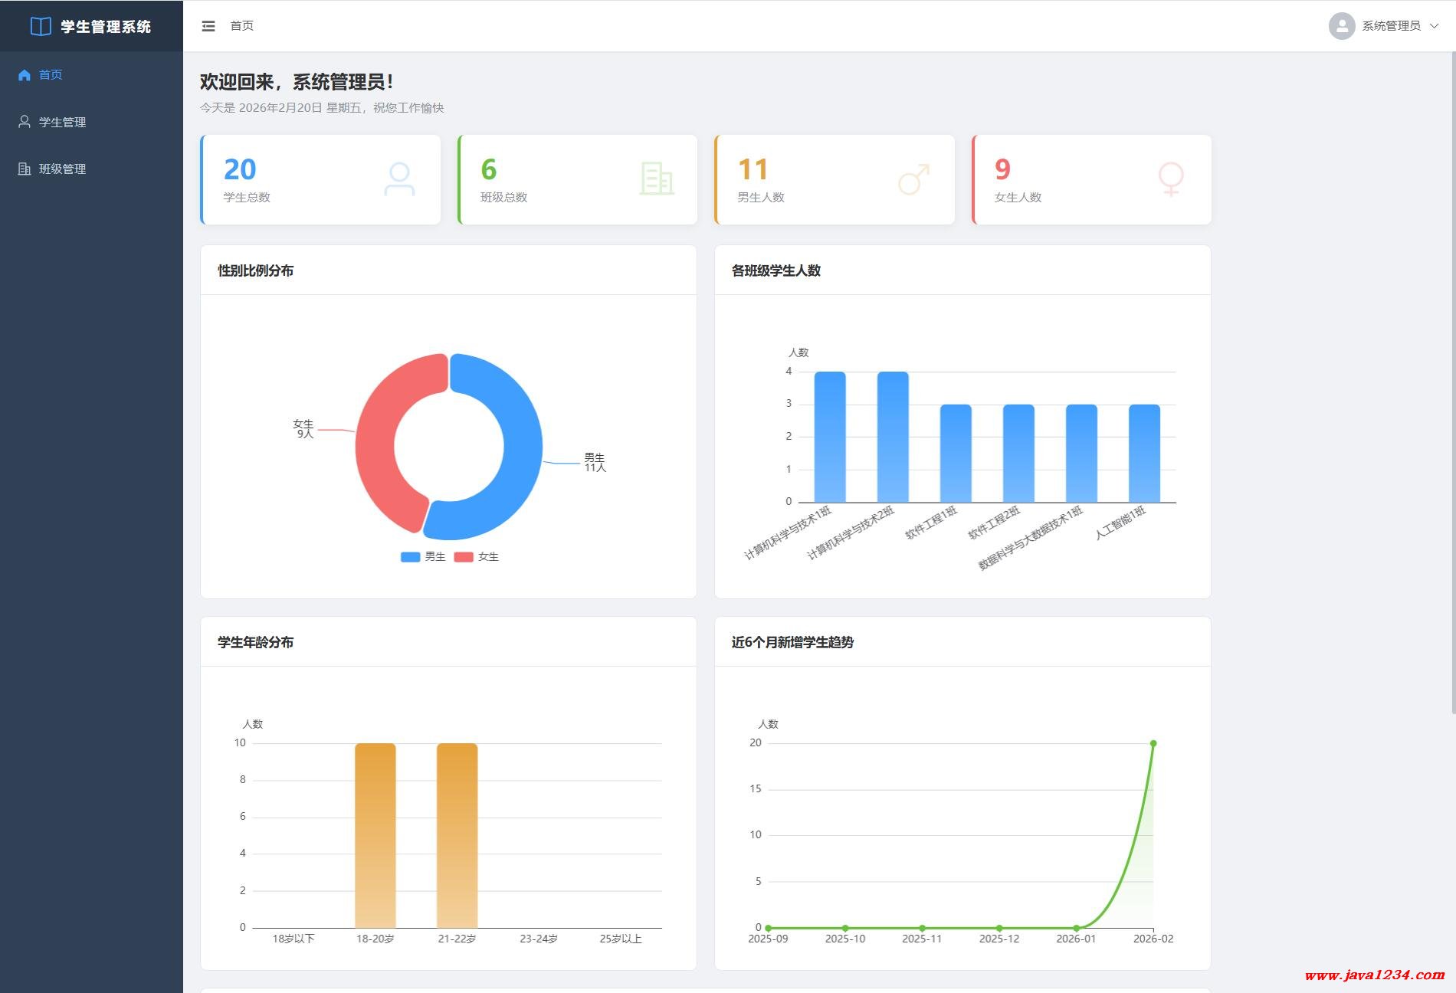The image size is (1456, 993).
Task: Click the user avatar in top bar
Action: point(1341,26)
